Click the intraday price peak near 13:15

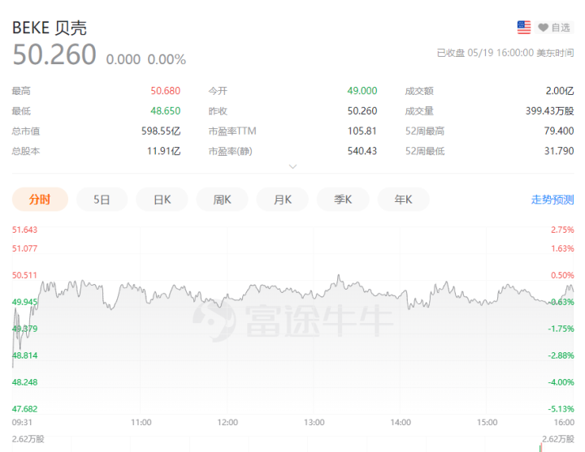tap(339, 276)
